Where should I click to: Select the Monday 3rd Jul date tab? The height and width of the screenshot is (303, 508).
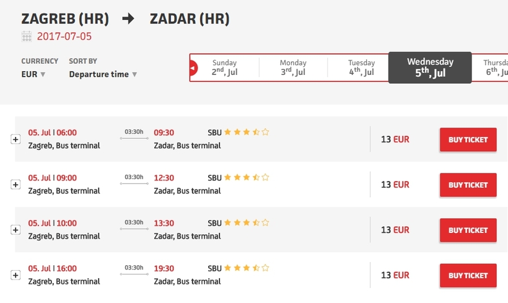click(293, 68)
